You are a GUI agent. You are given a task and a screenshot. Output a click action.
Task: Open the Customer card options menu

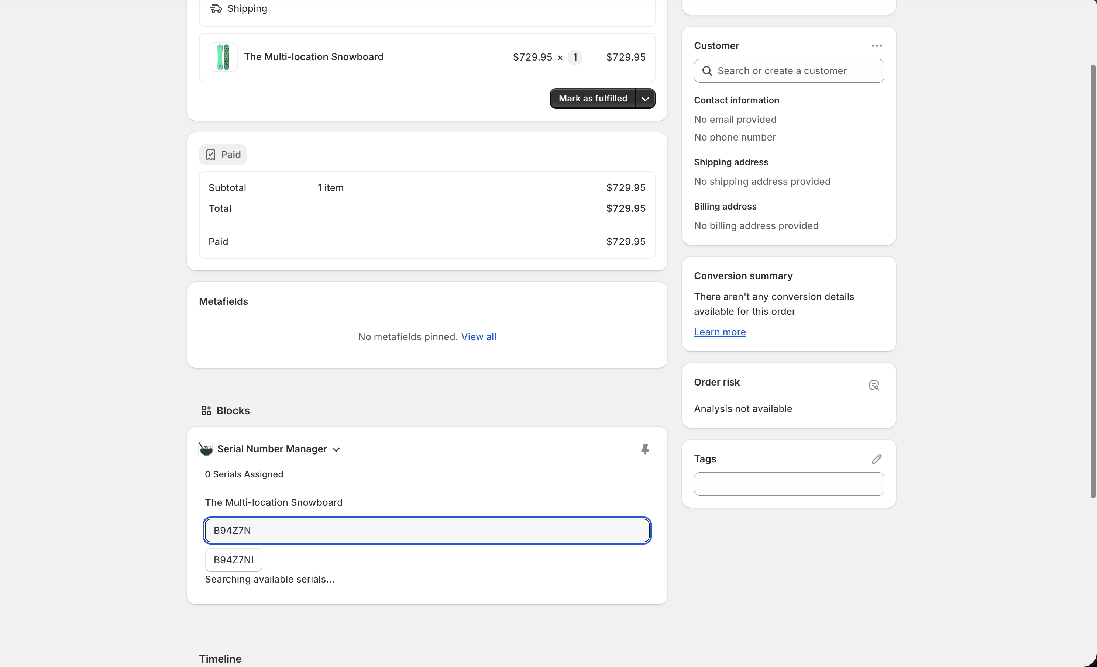point(876,45)
